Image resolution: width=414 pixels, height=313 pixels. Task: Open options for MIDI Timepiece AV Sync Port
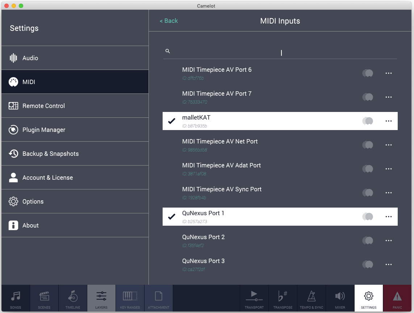pyautogui.click(x=389, y=193)
